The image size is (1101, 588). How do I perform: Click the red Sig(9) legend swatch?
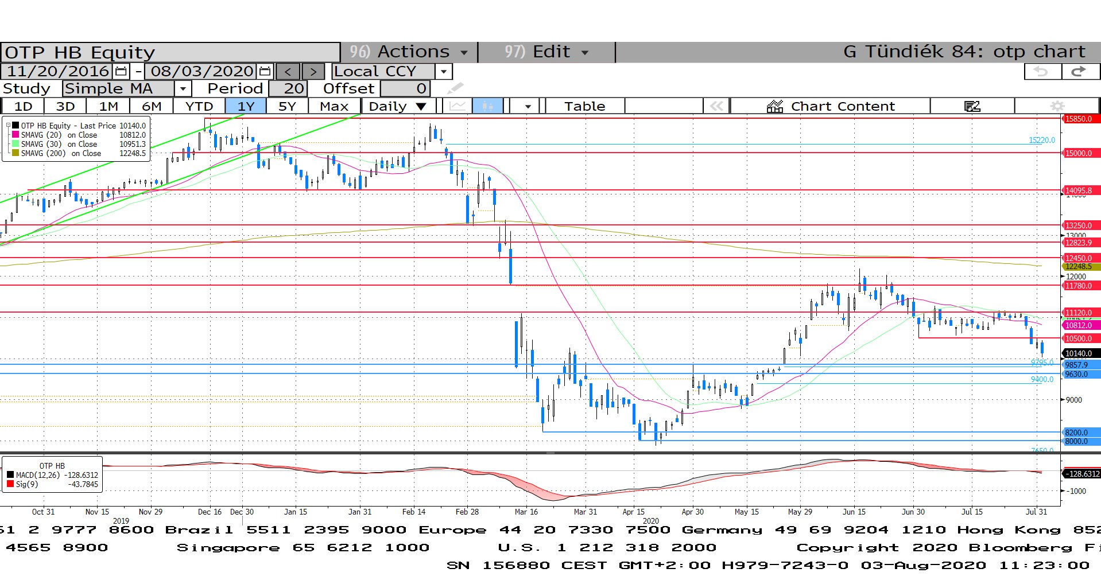(10, 484)
